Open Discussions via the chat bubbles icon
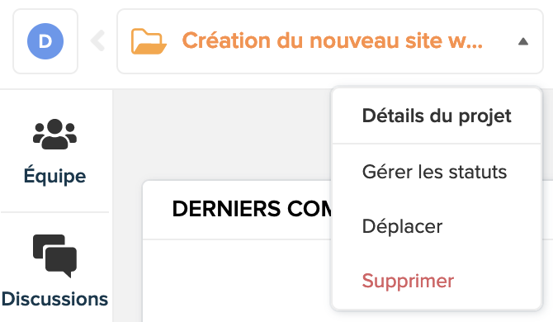The height and width of the screenshot is (322, 553). (x=54, y=256)
